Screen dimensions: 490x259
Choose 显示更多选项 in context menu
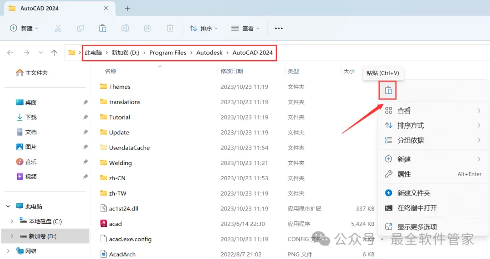(433, 226)
